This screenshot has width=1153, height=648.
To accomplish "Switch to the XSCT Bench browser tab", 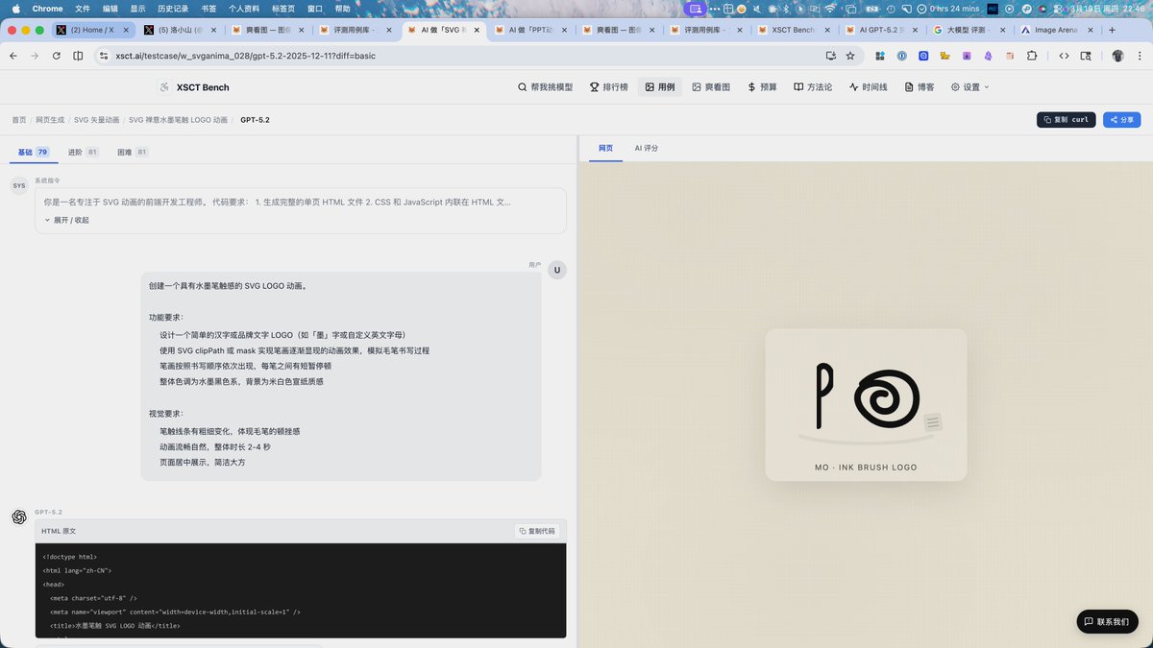I will [x=794, y=30].
